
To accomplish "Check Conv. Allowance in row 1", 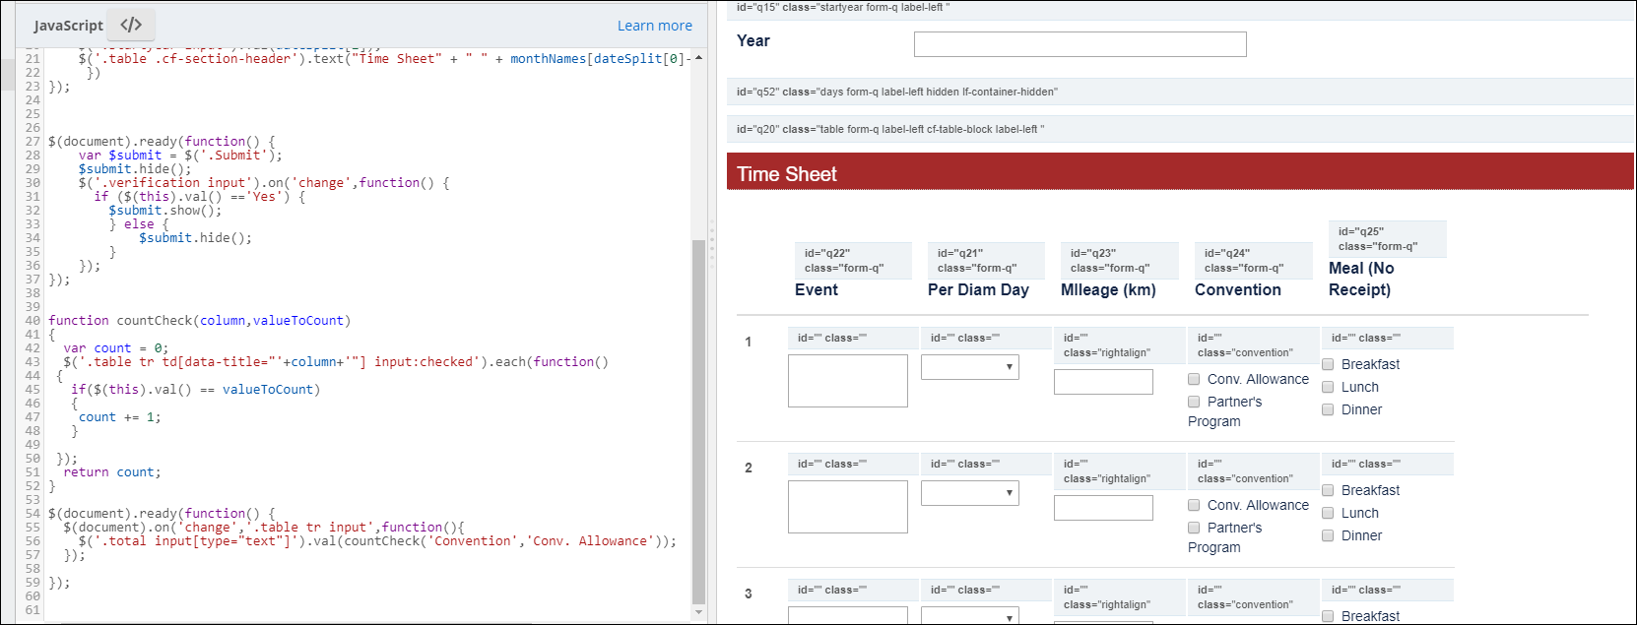I will pyautogui.click(x=1194, y=379).
